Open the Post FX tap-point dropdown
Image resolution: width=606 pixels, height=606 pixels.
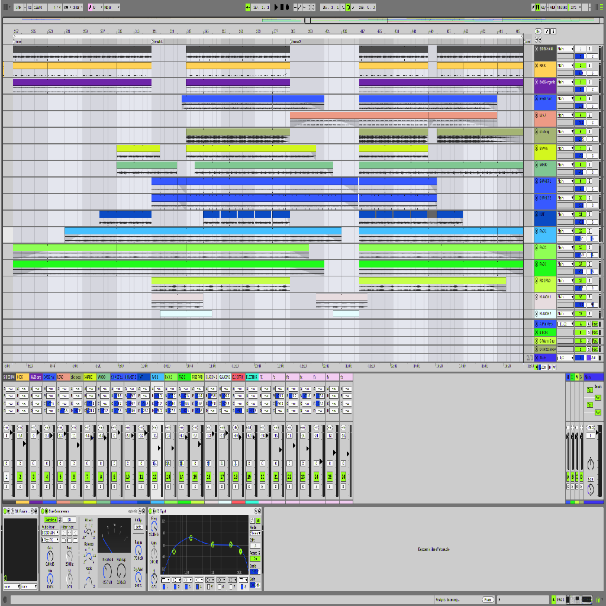(50, 540)
